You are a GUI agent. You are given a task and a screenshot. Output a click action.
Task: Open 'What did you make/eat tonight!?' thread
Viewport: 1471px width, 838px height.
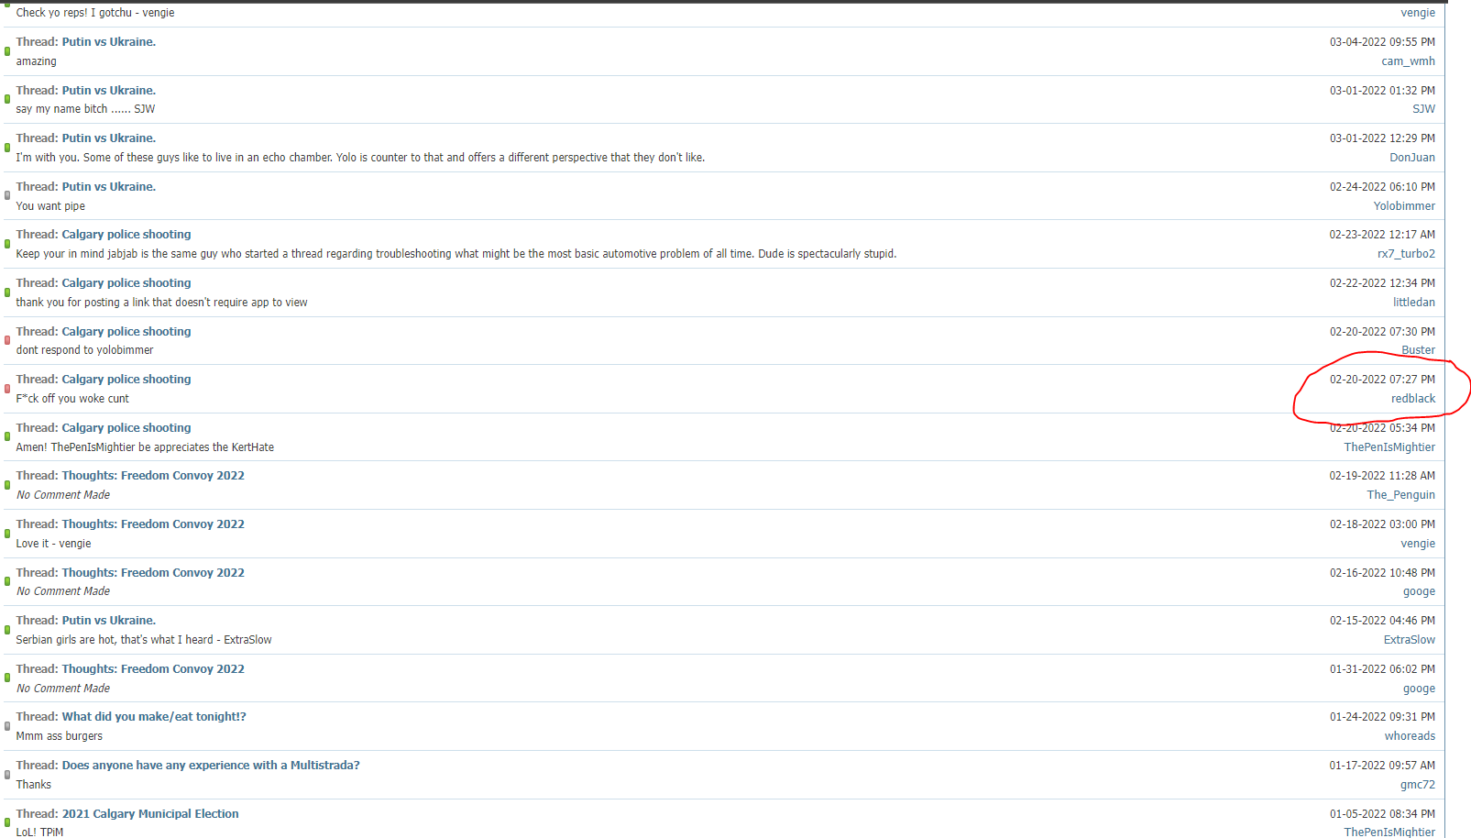tap(154, 717)
